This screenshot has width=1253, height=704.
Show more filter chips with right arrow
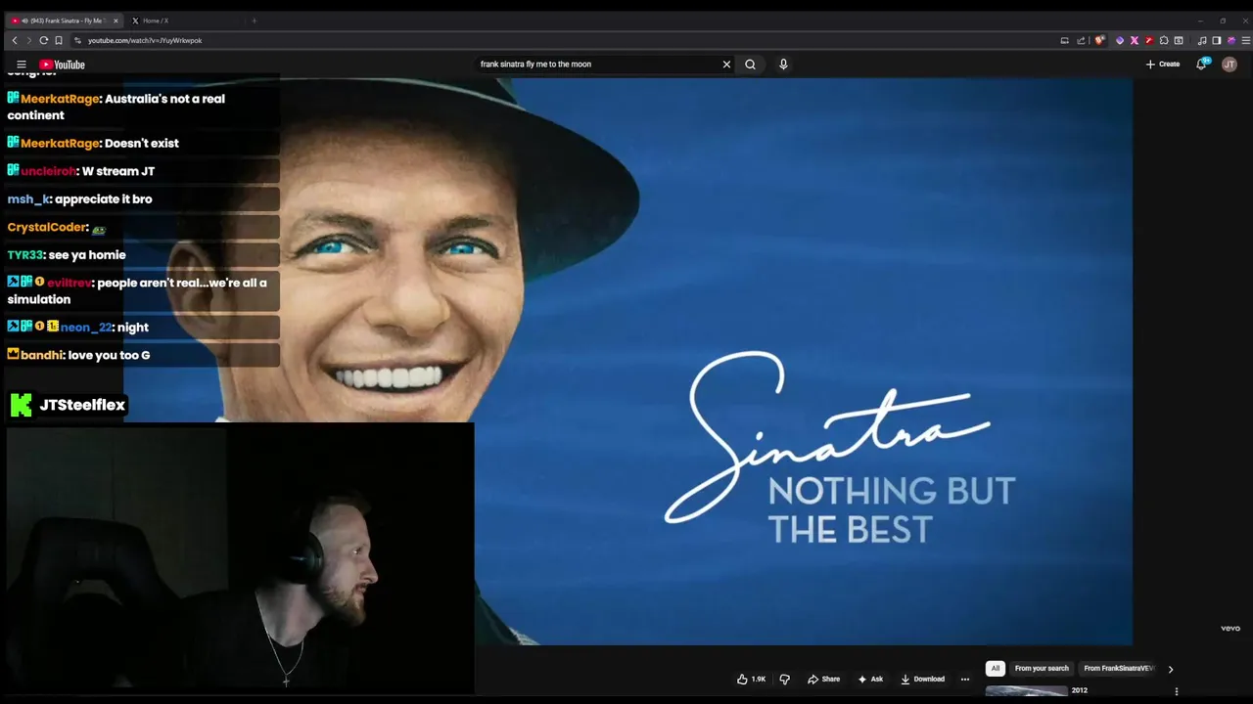[x=1170, y=669]
